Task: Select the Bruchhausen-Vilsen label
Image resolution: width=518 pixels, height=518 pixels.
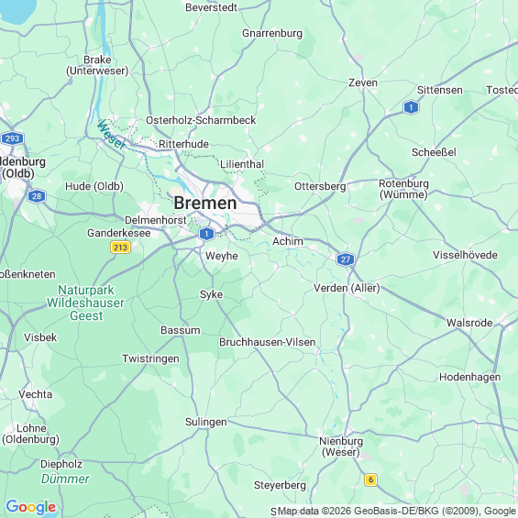Action: [x=268, y=342]
